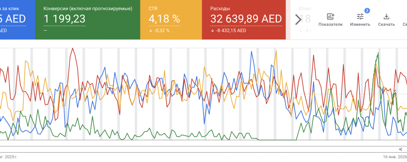Image resolution: width=407 pixels, height=162 pixels.
Task: Click the Скачать download icon
Action: [x=386, y=17]
